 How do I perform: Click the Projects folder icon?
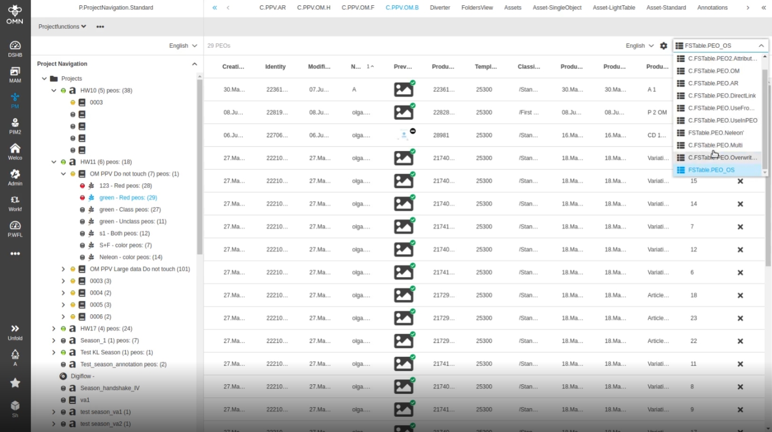point(54,79)
